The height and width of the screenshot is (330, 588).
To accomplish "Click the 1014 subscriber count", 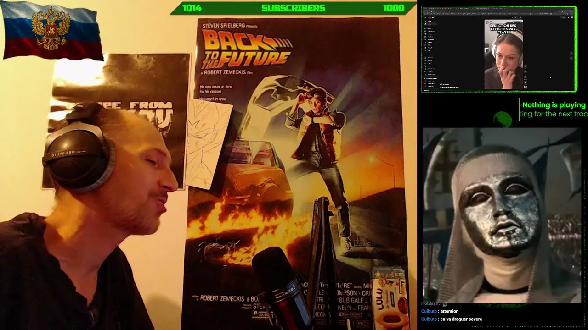I will click(x=192, y=8).
